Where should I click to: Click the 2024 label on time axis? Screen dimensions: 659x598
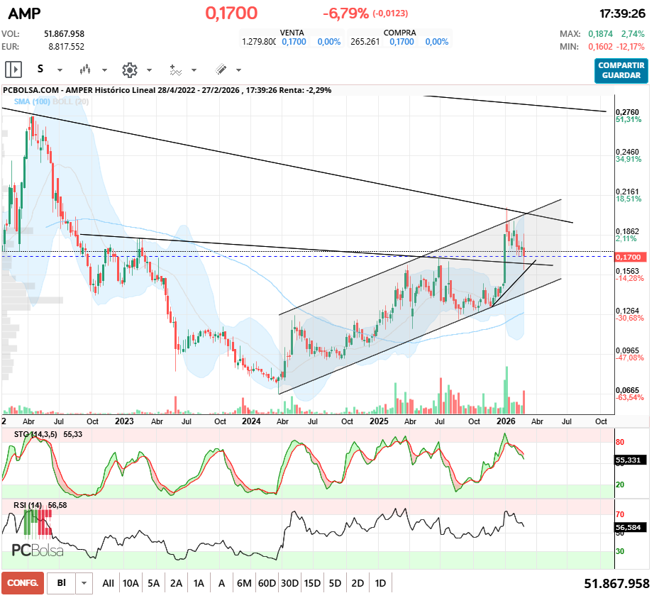coord(251,421)
